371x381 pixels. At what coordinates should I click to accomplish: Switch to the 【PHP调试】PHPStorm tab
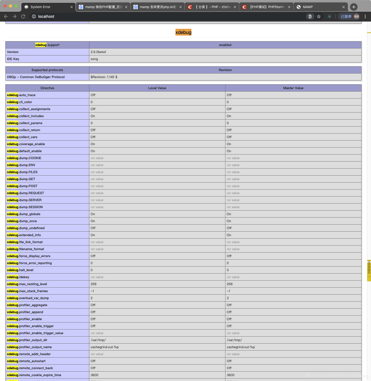[267, 7]
